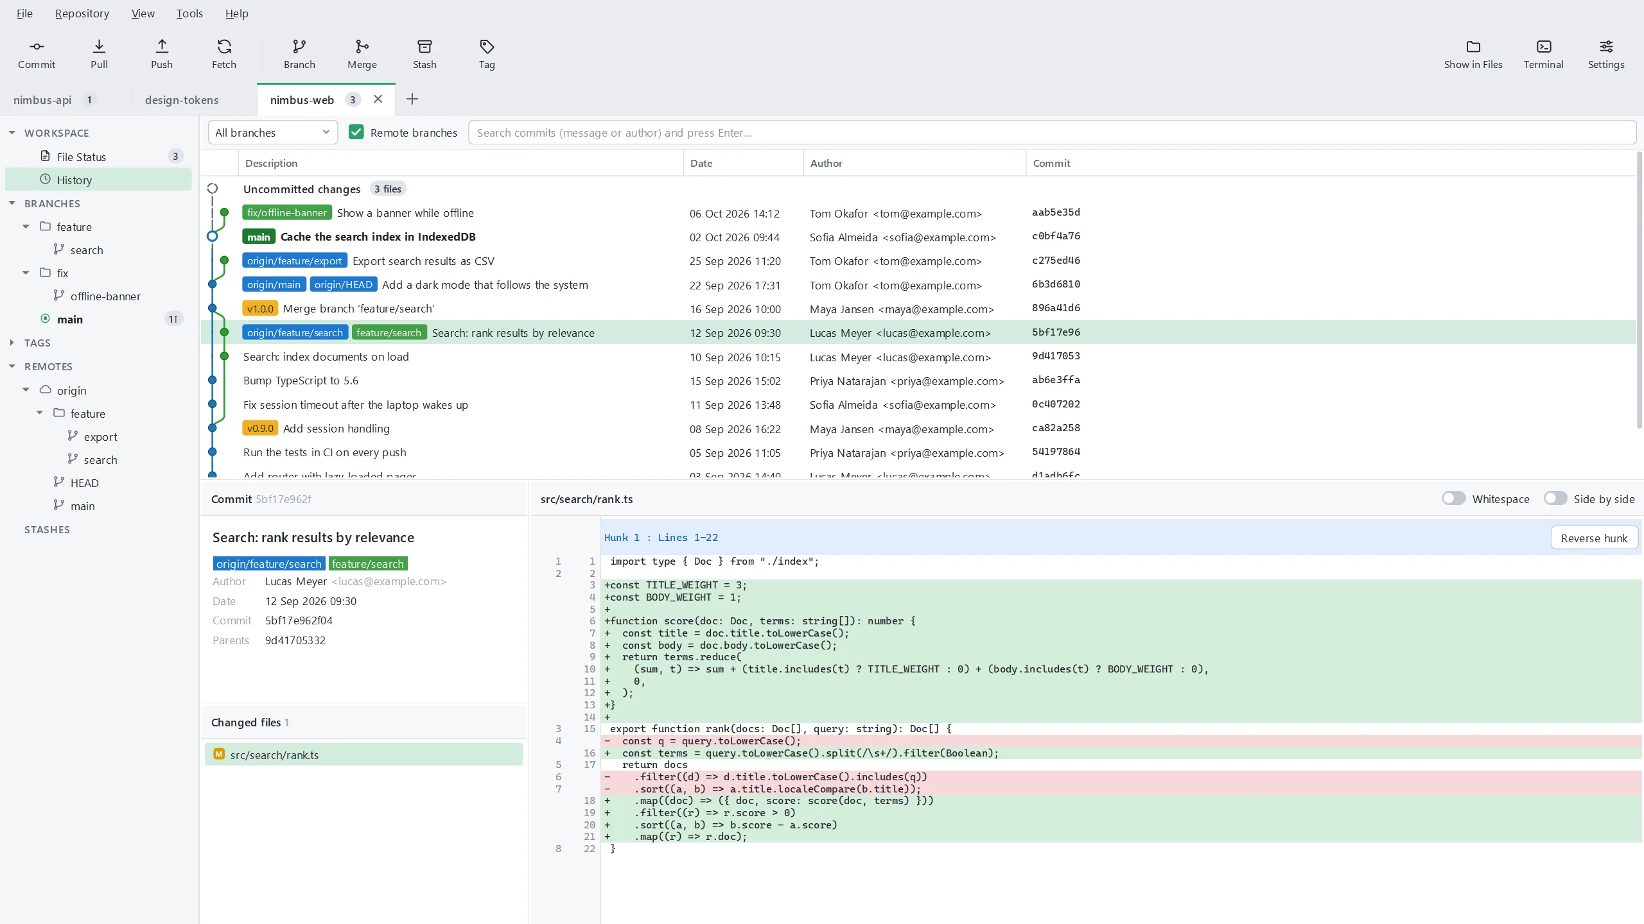
Task: Uncheck the Remote branches checkbox
Action: pyautogui.click(x=356, y=132)
